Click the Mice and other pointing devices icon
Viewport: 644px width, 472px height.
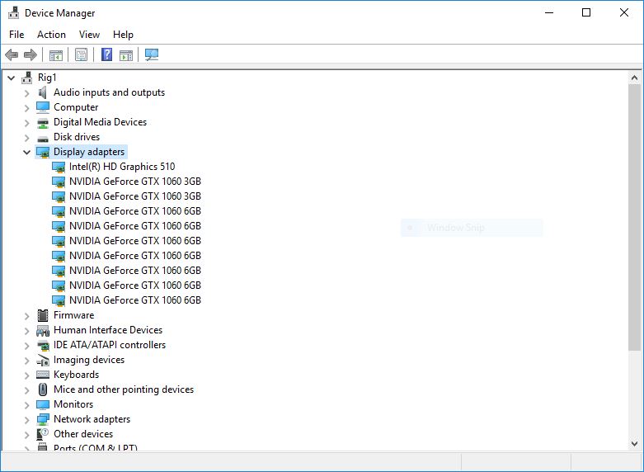click(43, 389)
